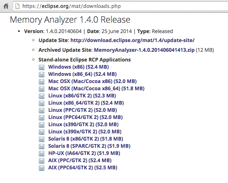Open the download.eclipse.org update-site link
This screenshot has height=183, width=228.
(x=132, y=40)
